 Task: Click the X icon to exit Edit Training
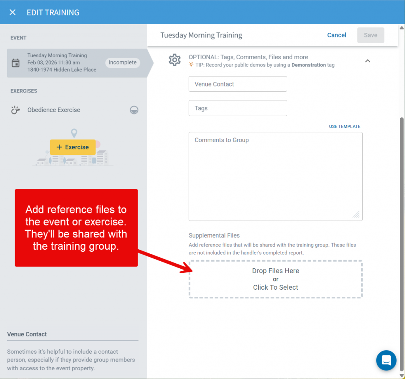click(x=12, y=12)
